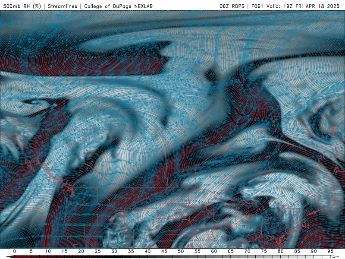The image size is (345, 259).
Task: Select the colorbar label "50"
Action: 181,251
